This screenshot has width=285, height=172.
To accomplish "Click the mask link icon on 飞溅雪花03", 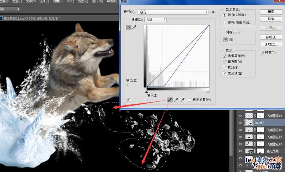I will [x=255, y=130].
